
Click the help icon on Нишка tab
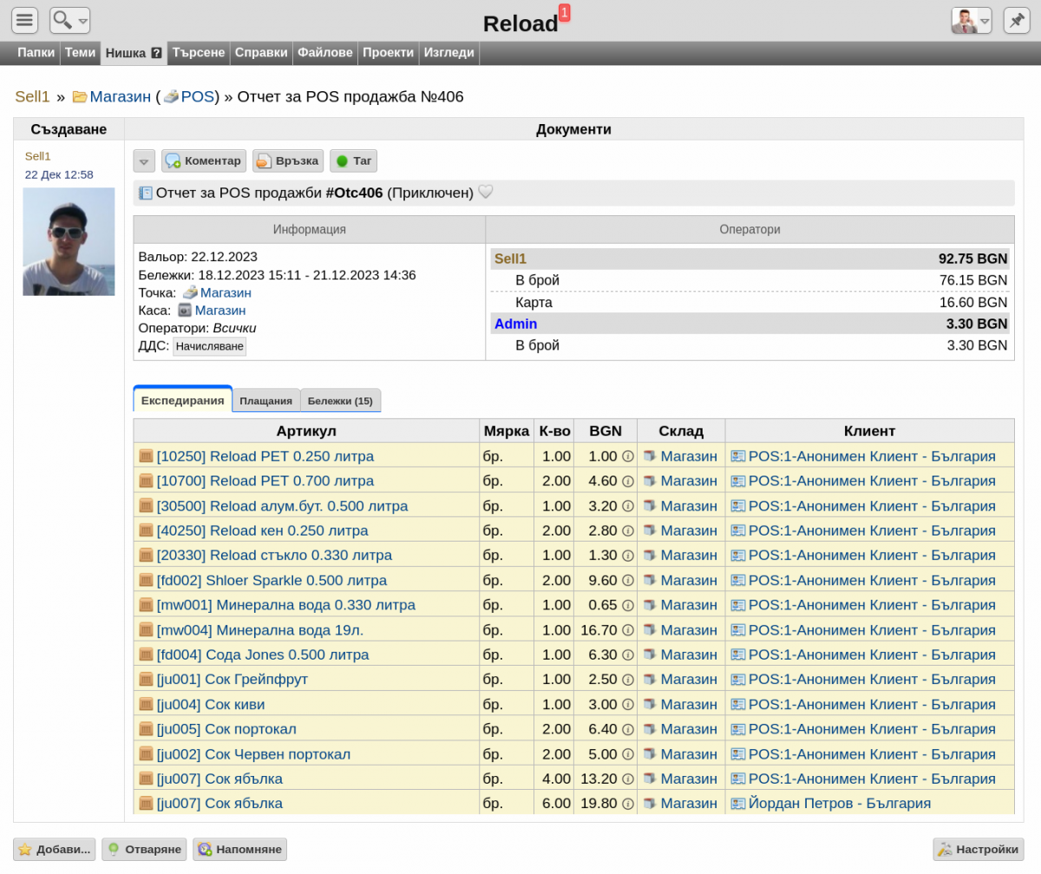tap(156, 53)
